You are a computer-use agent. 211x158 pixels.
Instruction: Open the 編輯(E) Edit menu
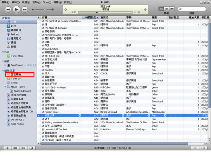tap(15, 2)
